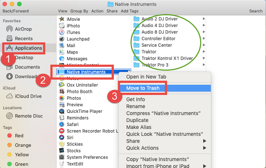Image resolution: width=266 pixels, height=168 pixels.
Task: Click the Launchpad rocket icon
Action: [62, 39]
